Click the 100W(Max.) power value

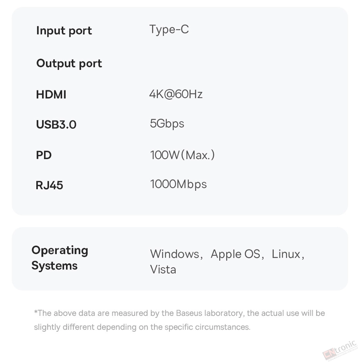(x=182, y=155)
